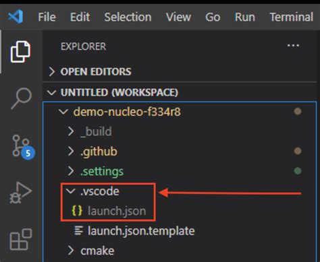320x262 pixels.
Task: Click the git status dot on .github row
Action: point(298,151)
